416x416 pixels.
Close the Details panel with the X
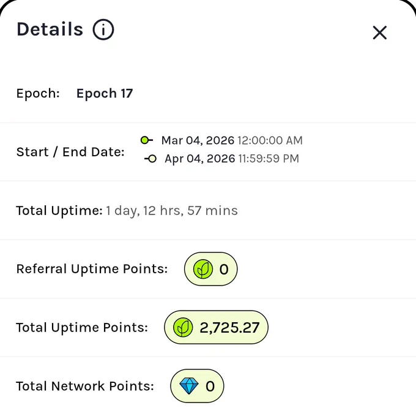380,32
